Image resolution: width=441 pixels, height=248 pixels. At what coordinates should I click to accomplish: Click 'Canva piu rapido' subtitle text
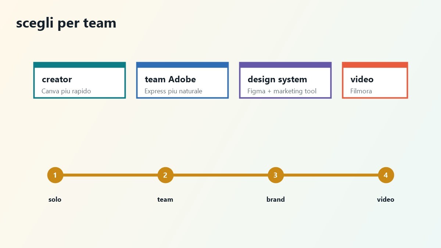pyautogui.click(x=66, y=91)
